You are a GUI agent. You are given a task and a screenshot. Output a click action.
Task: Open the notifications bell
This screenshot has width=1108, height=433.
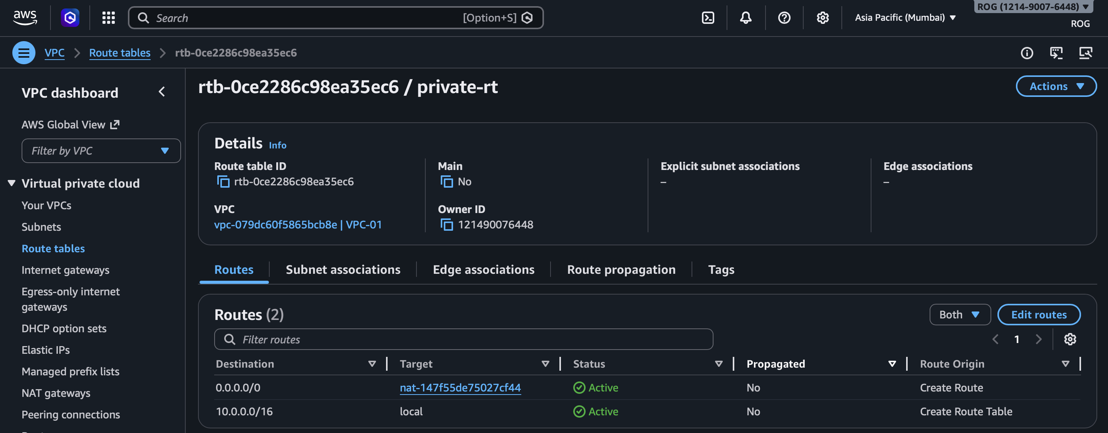click(745, 18)
